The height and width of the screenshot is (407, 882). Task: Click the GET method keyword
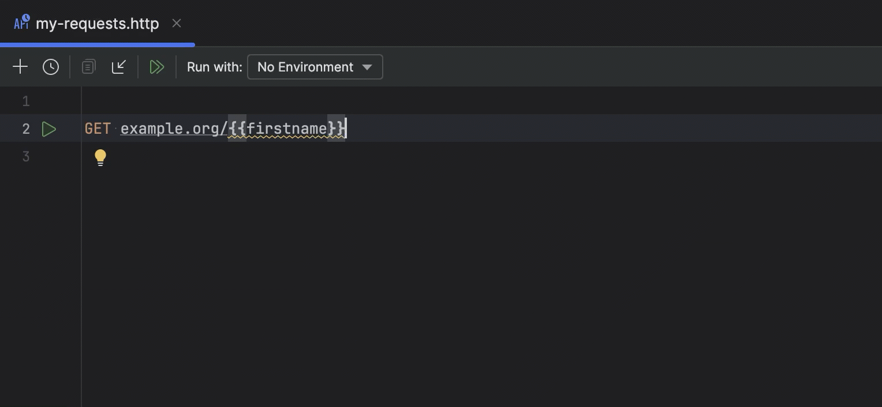coord(97,128)
